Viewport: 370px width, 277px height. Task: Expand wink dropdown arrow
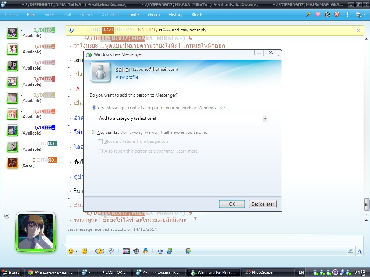(x=90, y=251)
